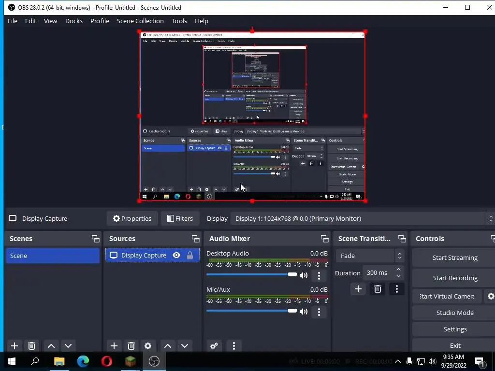Viewport: 495px width, 371px height.
Task: Open Windows Start menu
Action: coord(12,361)
